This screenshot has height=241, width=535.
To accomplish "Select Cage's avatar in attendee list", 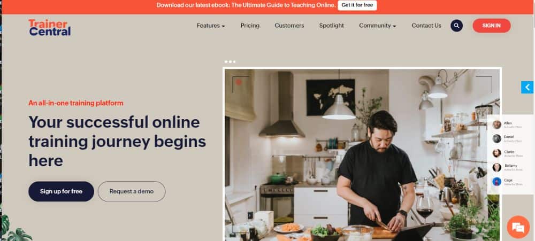I will pyautogui.click(x=497, y=181).
